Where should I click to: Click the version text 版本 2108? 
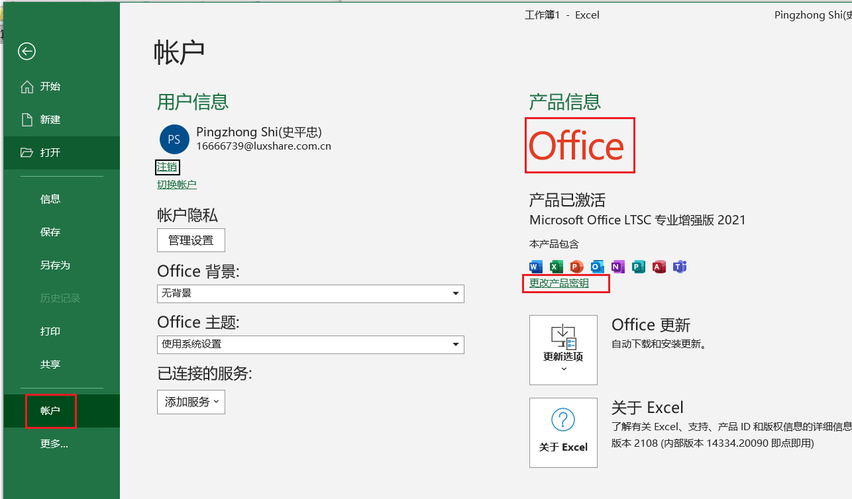(x=633, y=443)
